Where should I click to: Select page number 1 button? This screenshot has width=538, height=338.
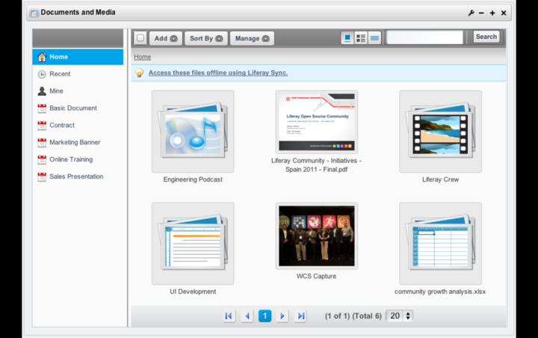click(x=265, y=316)
